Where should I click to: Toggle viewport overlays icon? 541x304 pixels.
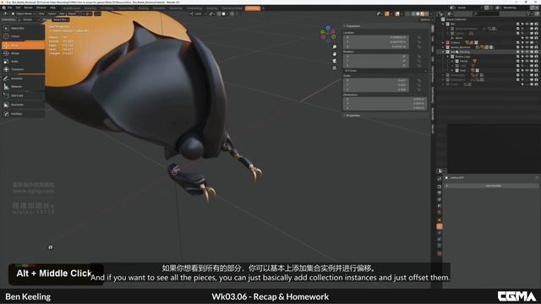[397, 14]
